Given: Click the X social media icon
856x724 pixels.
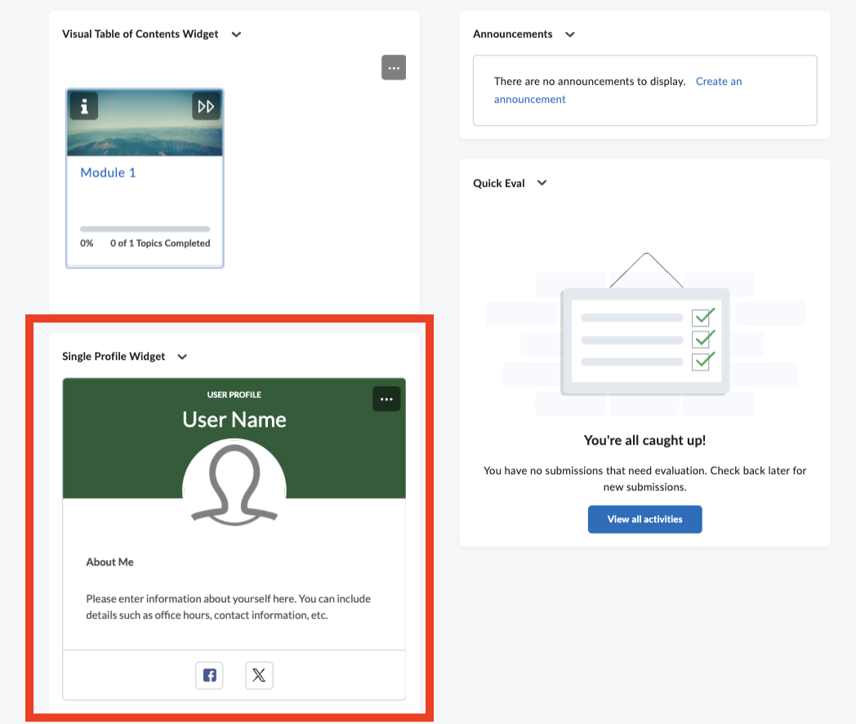Looking at the screenshot, I should [x=259, y=675].
